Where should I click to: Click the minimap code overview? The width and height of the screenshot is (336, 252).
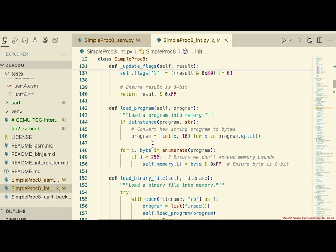[322, 137]
